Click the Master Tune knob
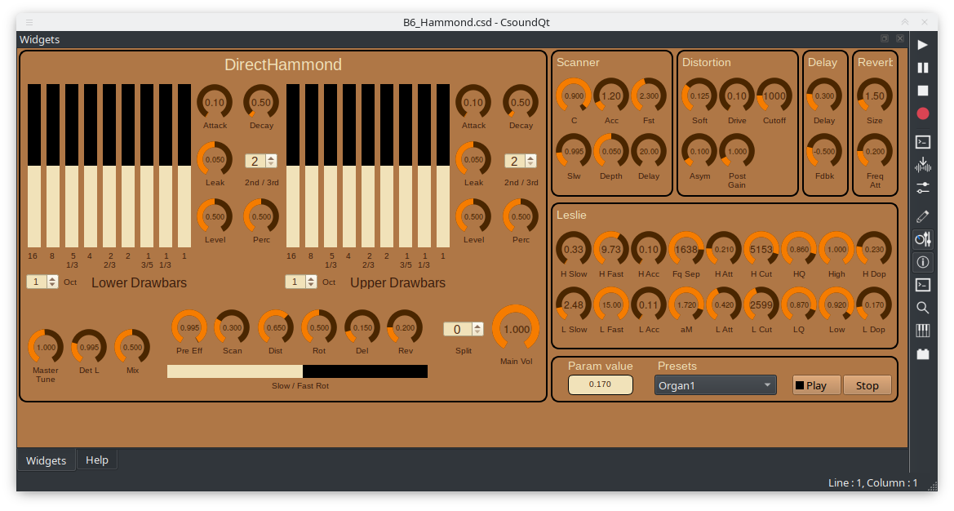Image resolution: width=954 pixels, height=511 pixels. click(46, 347)
